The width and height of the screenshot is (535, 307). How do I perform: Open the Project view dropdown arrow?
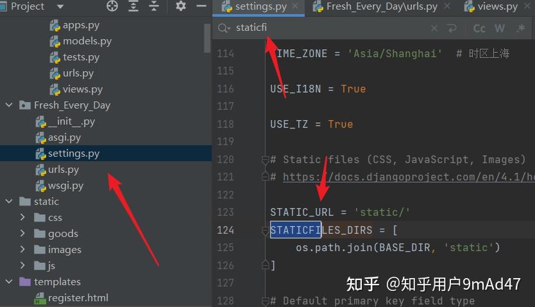pos(60,6)
